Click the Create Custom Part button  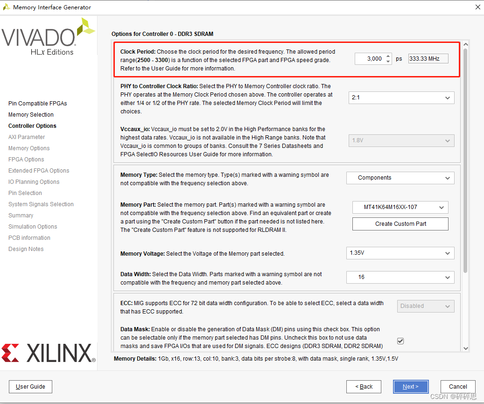(400, 224)
